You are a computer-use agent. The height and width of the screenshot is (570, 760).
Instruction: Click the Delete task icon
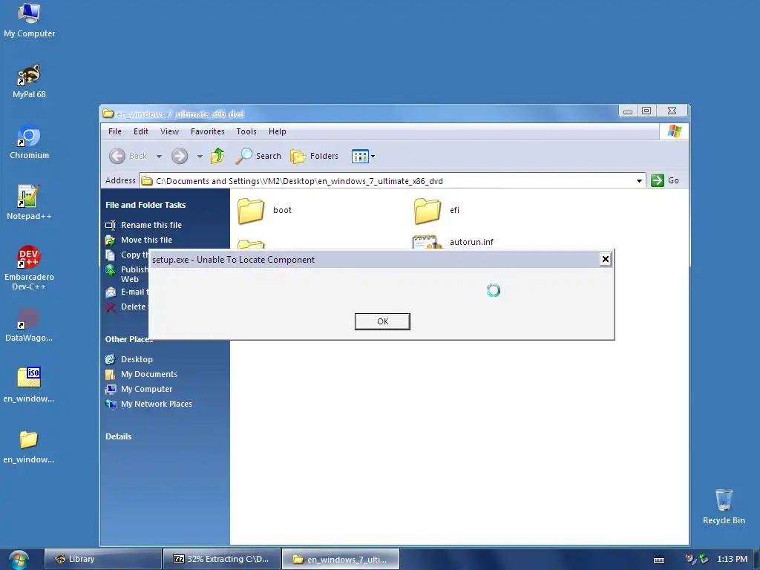pyautogui.click(x=111, y=307)
